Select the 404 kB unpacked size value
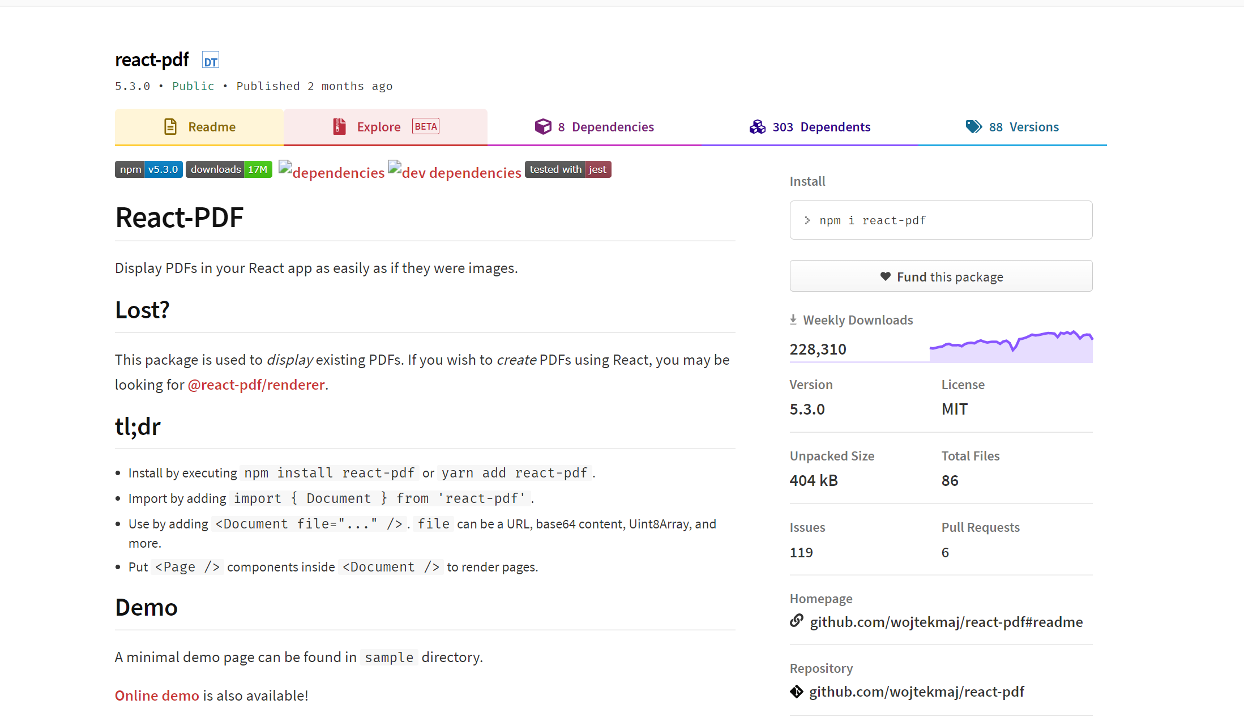The image size is (1244, 721). click(x=814, y=480)
